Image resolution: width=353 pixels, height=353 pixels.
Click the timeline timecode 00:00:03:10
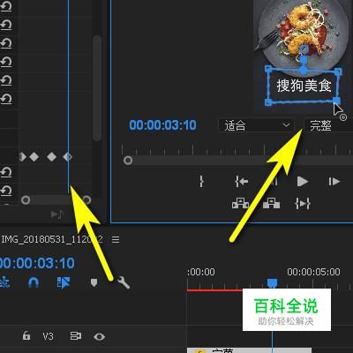[37, 263]
